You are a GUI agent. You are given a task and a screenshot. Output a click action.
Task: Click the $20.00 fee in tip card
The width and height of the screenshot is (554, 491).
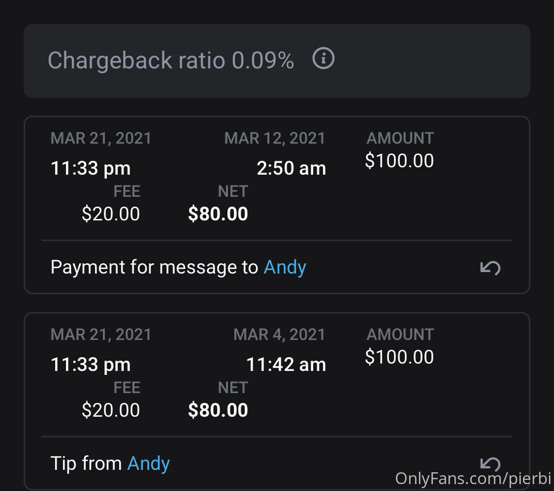pos(111,410)
